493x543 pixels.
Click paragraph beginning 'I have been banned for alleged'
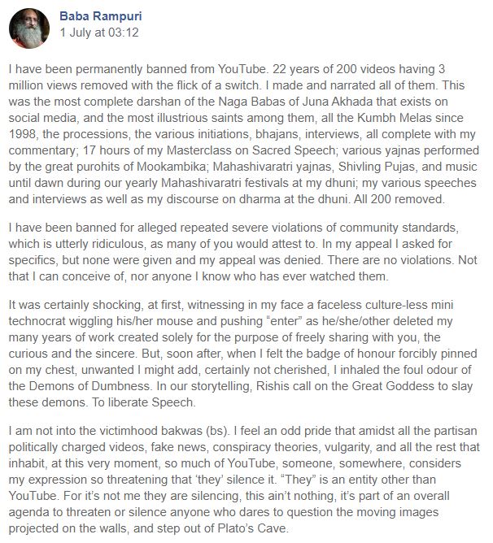click(242, 252)
